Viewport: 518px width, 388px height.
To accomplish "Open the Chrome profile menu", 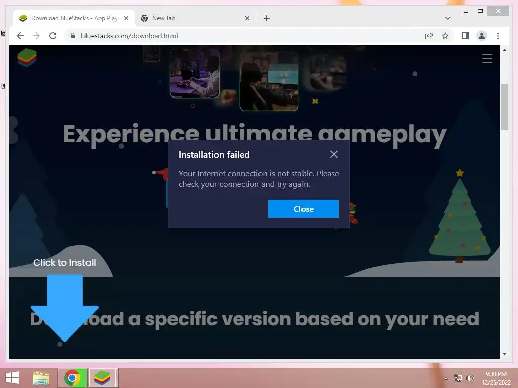I will (x=482, y=36).
